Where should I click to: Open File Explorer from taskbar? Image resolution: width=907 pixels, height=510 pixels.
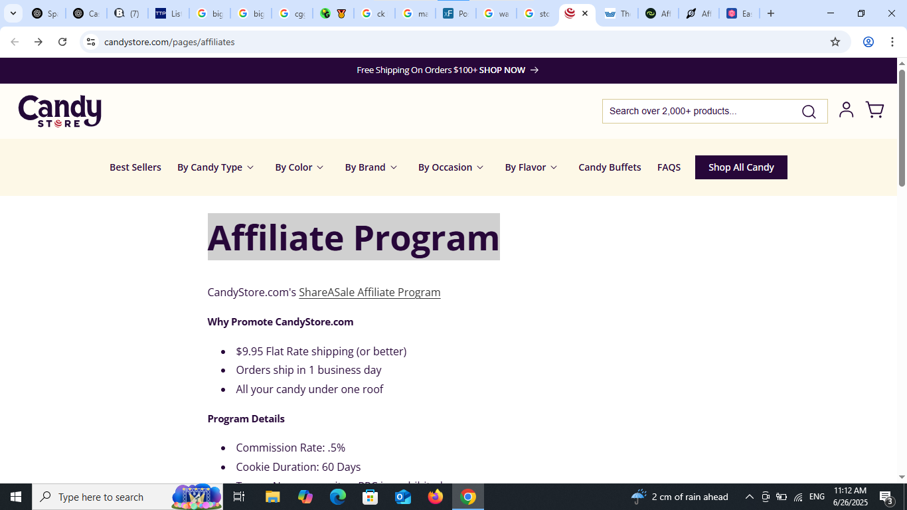click(273, 497)
